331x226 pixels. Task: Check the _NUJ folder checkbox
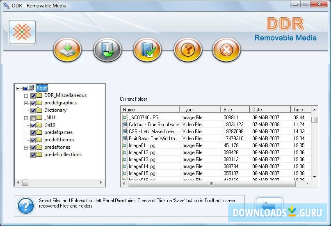coord(33,118)
